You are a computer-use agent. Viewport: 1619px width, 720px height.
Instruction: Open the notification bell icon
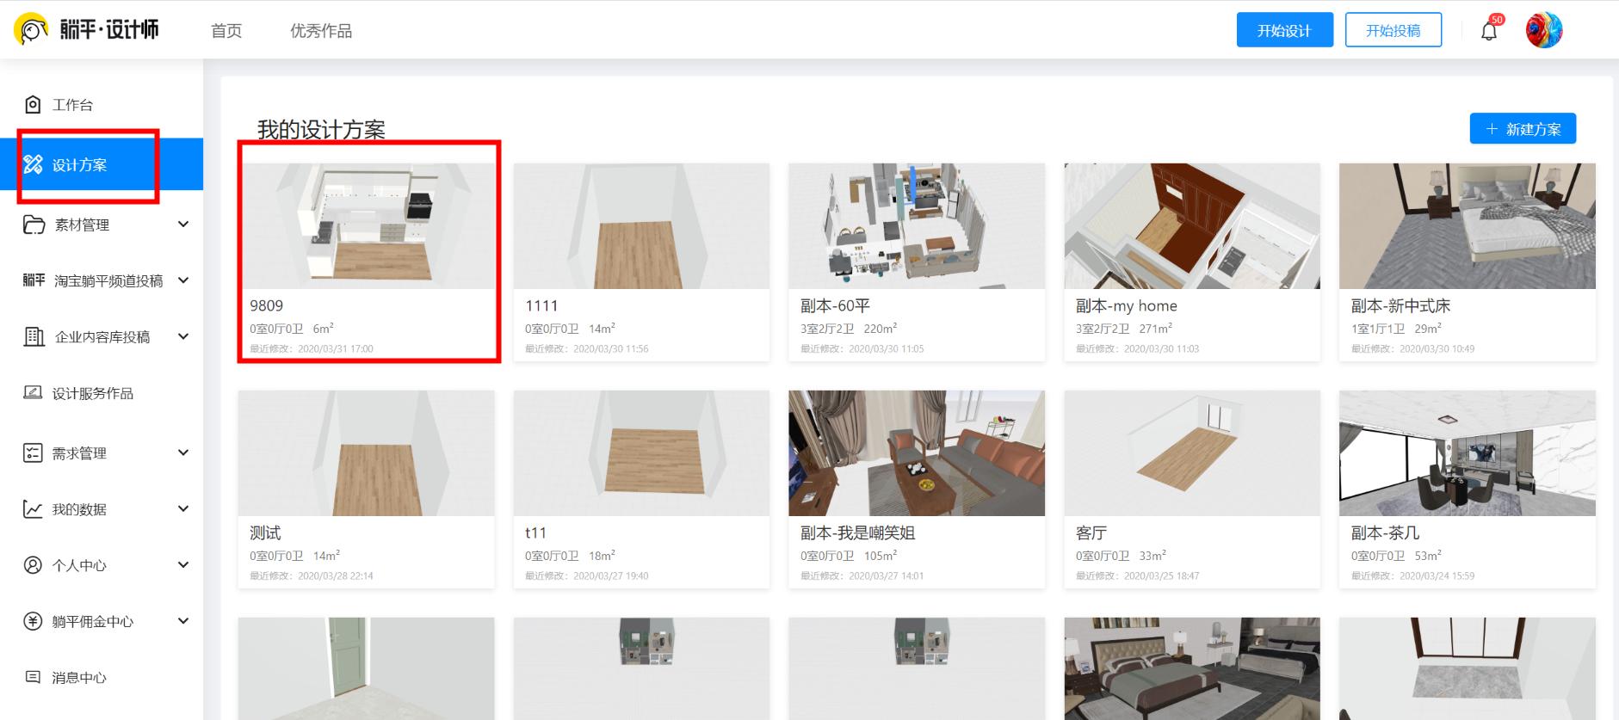click(1489, 31)
